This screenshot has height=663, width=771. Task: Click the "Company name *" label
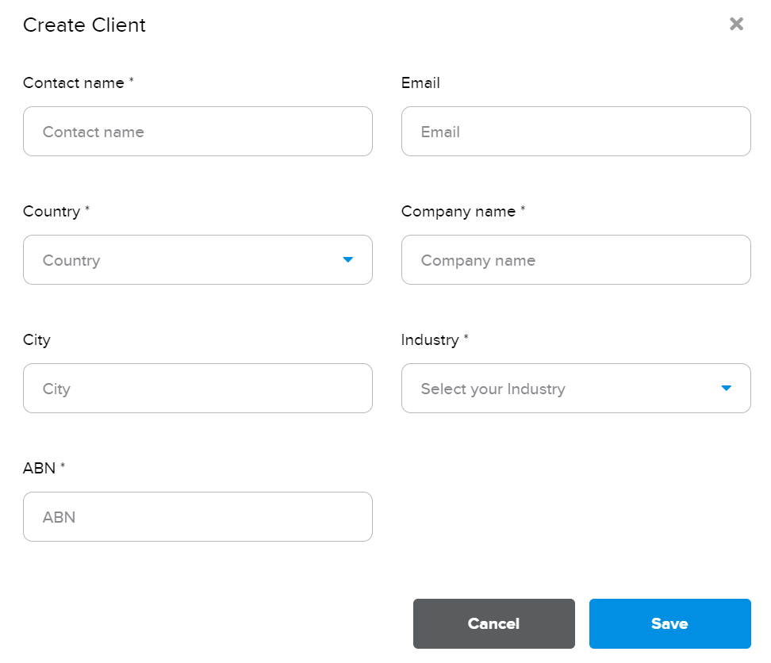point(463,211)
